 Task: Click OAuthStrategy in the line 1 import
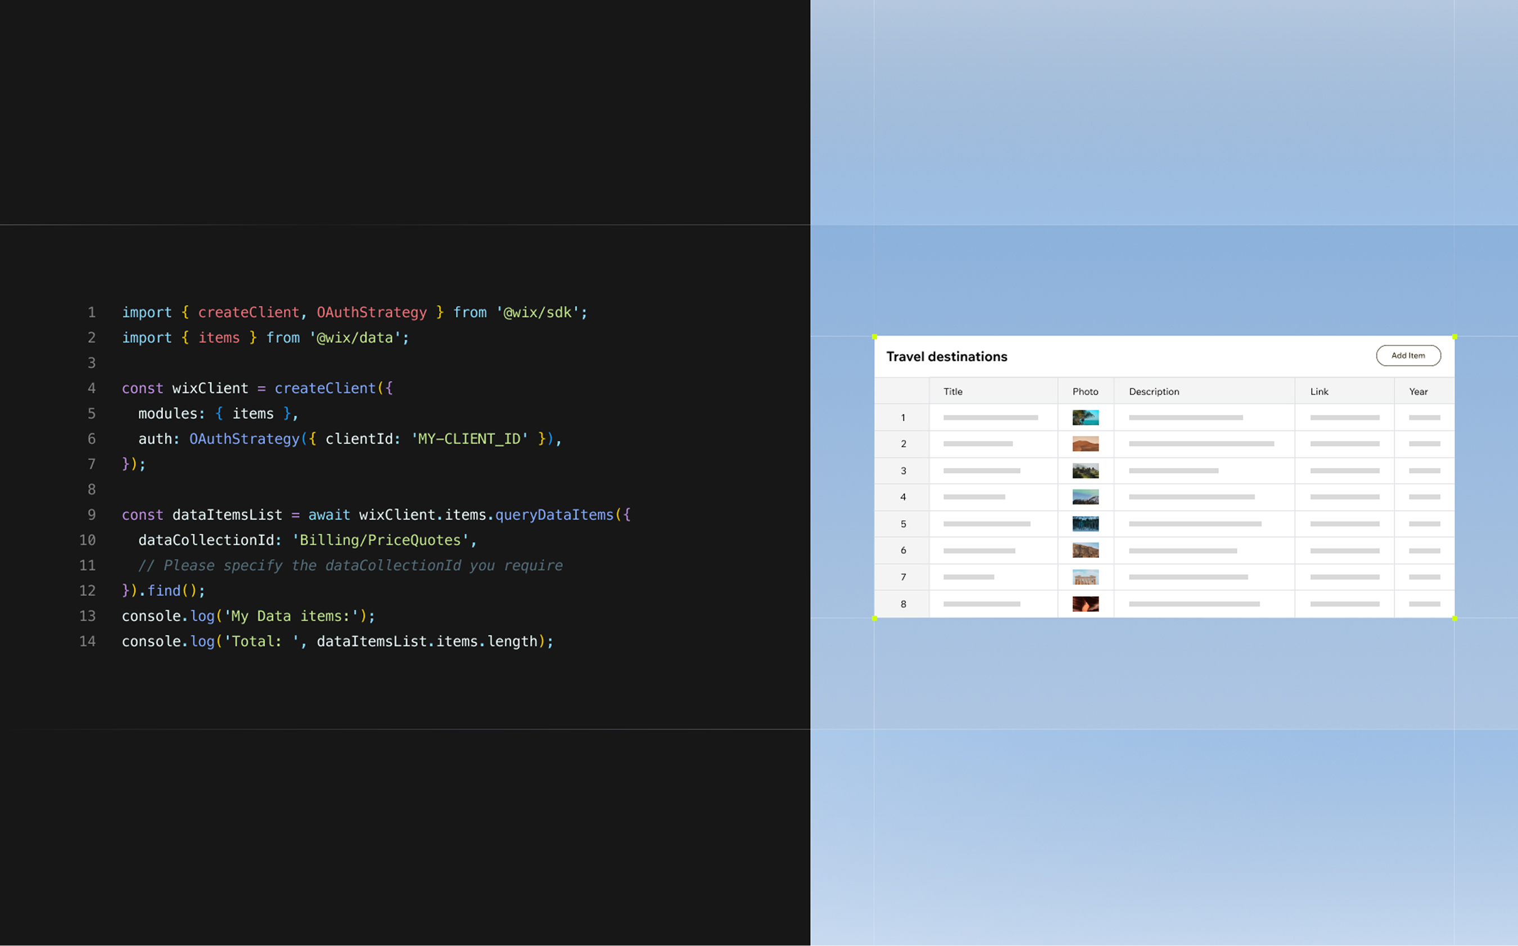(x=372, y=312)
